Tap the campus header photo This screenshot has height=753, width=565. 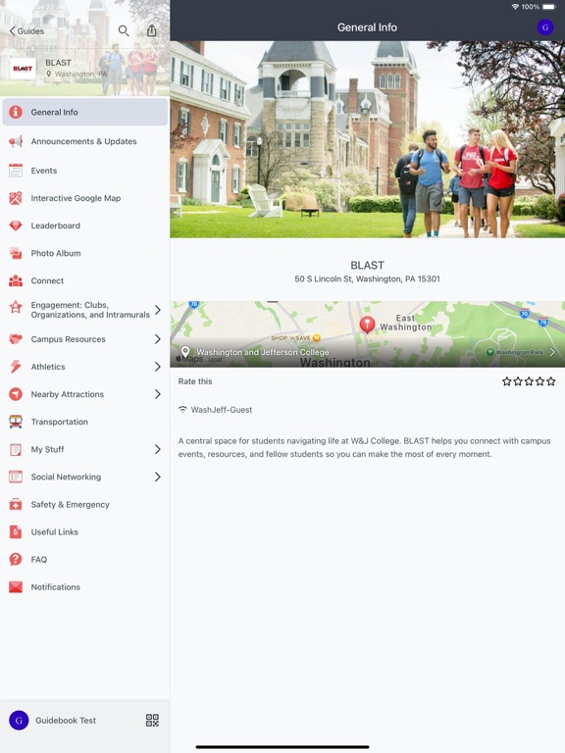(368, 139)
